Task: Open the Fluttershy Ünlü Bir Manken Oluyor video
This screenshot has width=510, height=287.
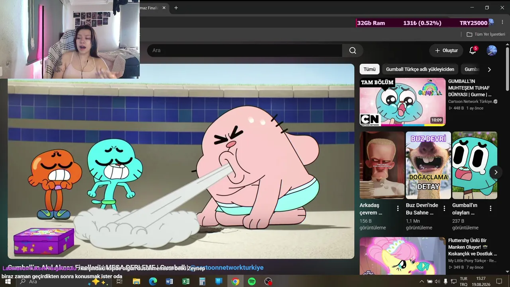Action: tap(473, 247)
